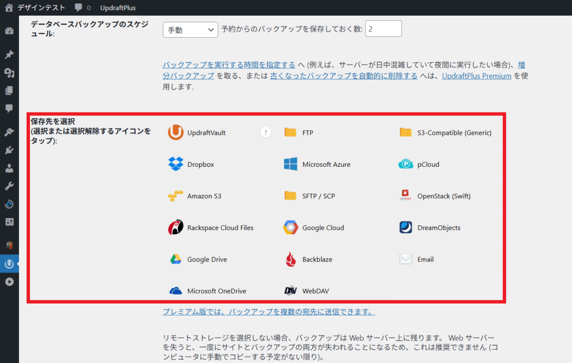Select the Amazon S3 storage icon
Image resolution: width=572 pixels, height=363 pixels.
(x=176, y=196)
